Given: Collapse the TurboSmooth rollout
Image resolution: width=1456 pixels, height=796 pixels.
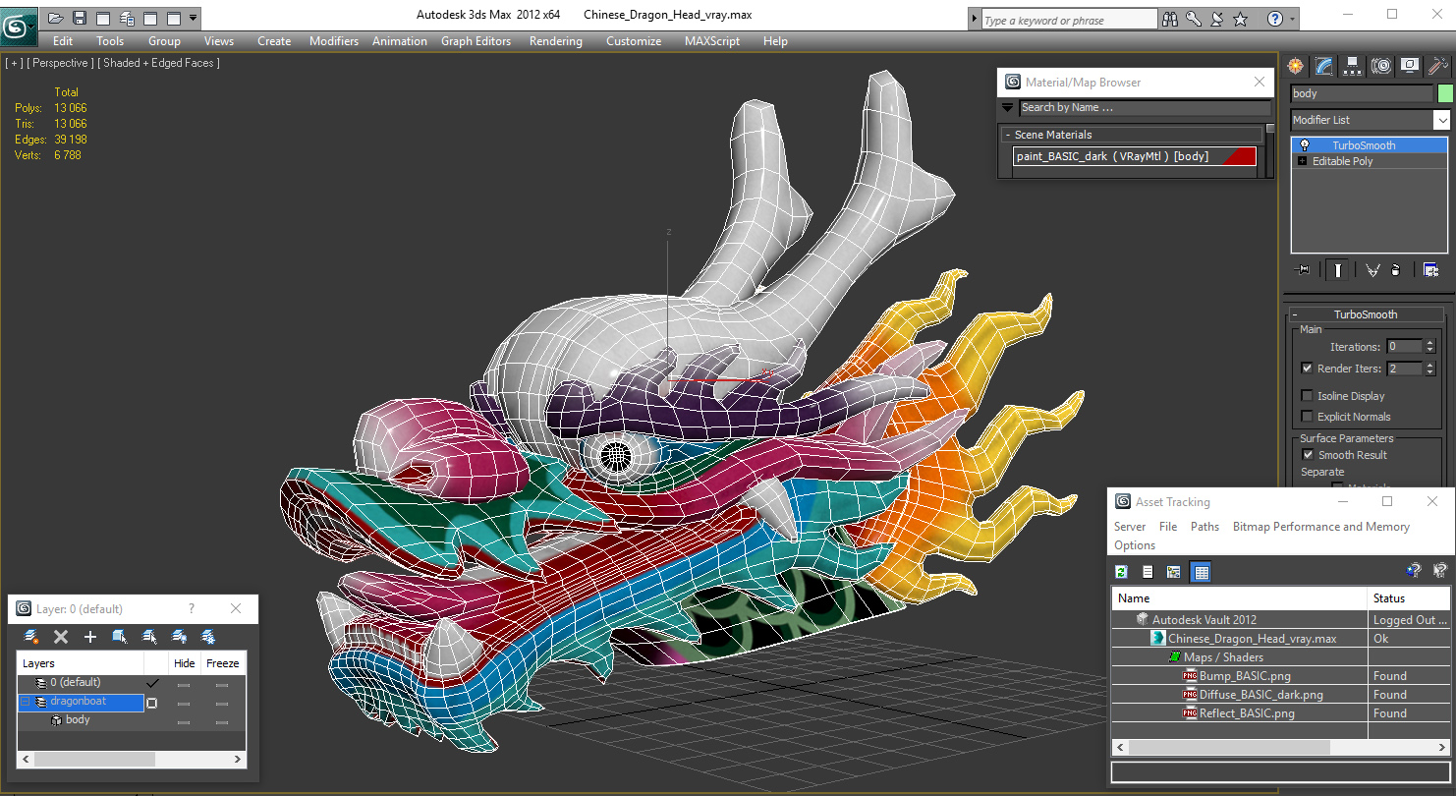Looking at the screenshot, I should click(x=1366, y=314).
